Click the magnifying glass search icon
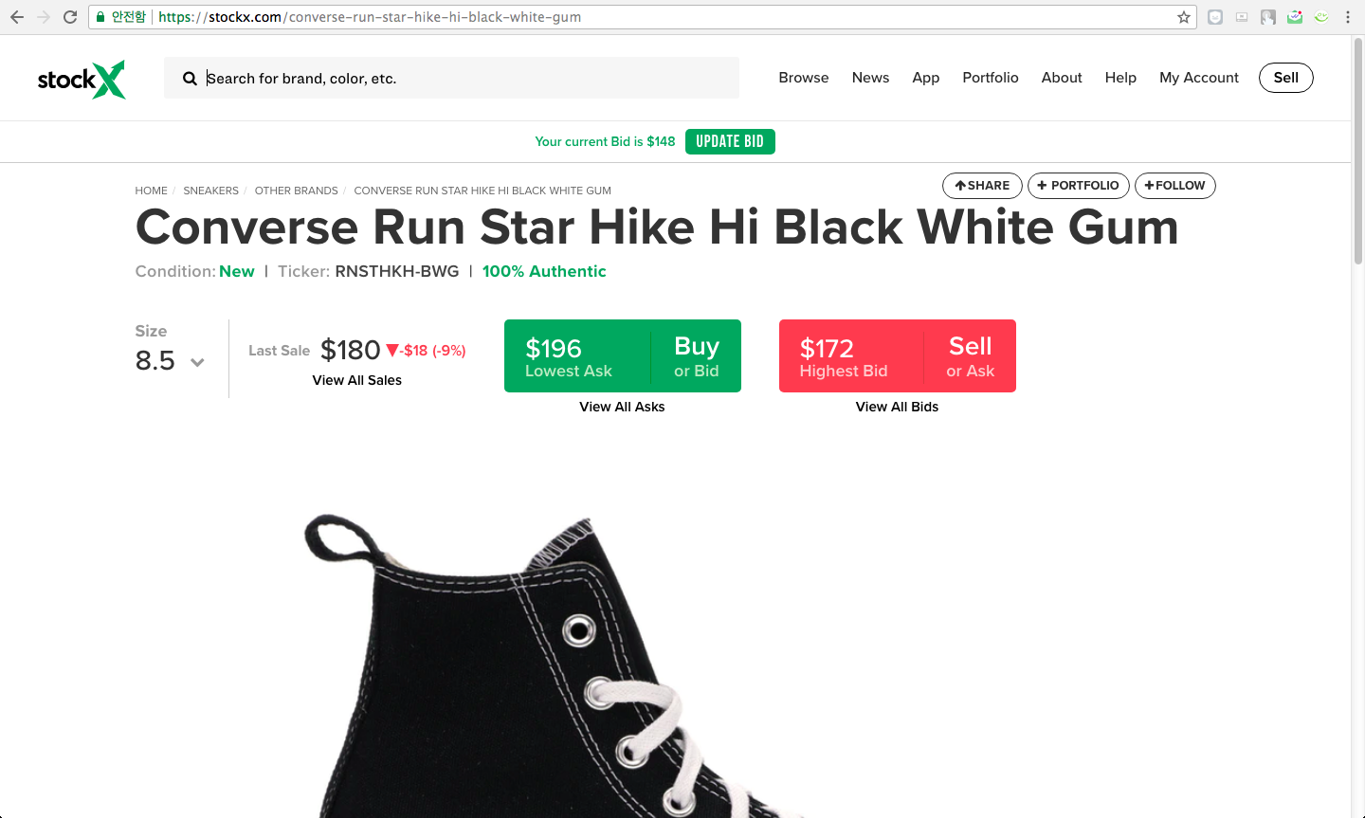1365x818 pixels. pos(190,79)
